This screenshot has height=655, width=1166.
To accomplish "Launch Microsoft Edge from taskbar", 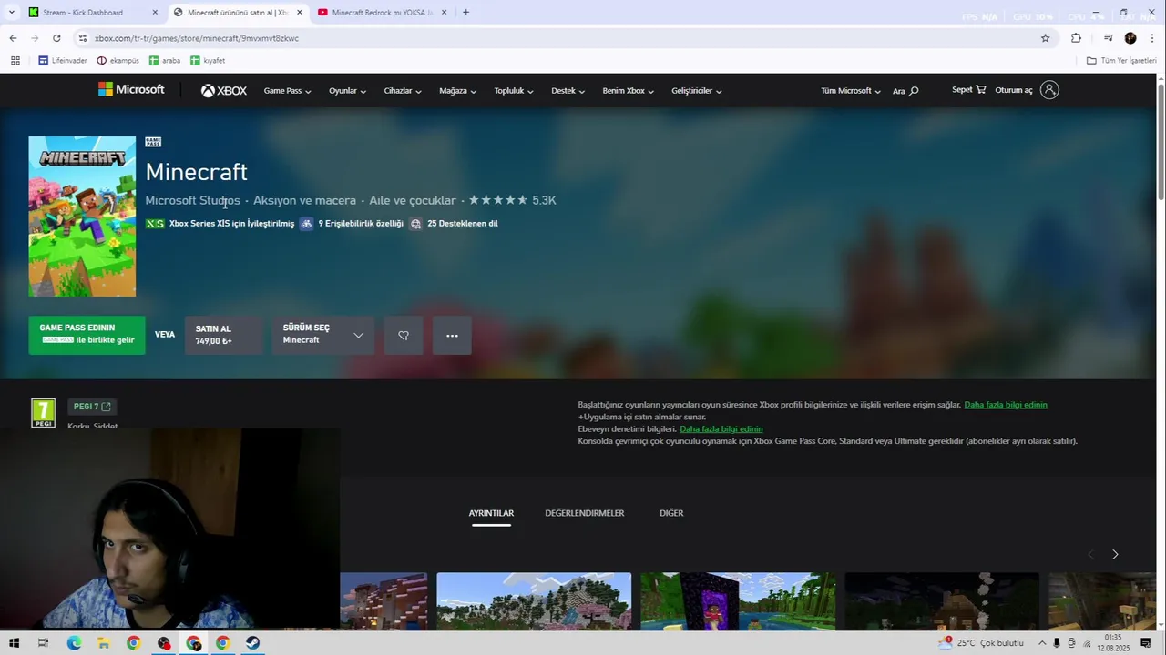I will (74, 643).
